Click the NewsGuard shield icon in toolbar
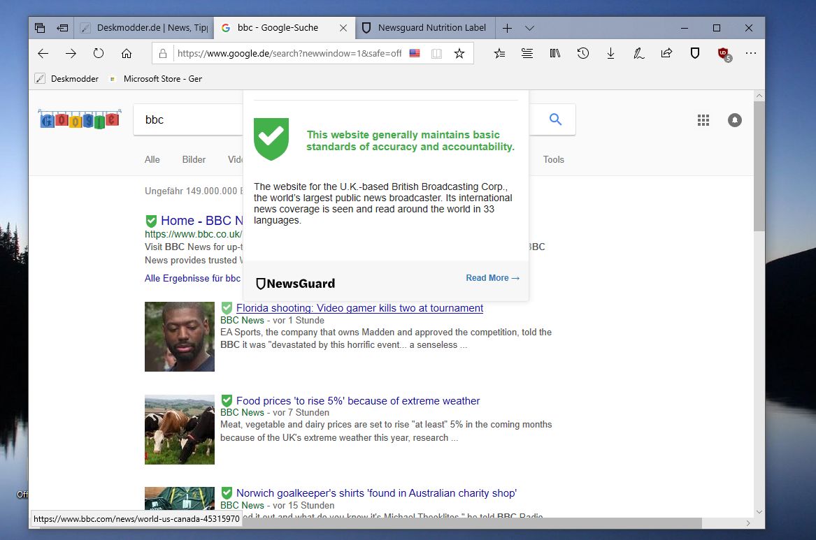816x540 pixels. [694, 53]
